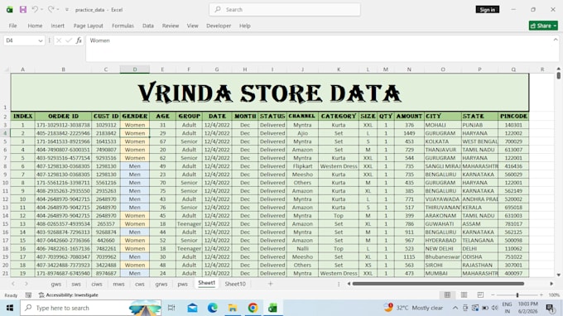563x316 pixels.
Task: Click the Sign in button
Action: tap(487, 10)
